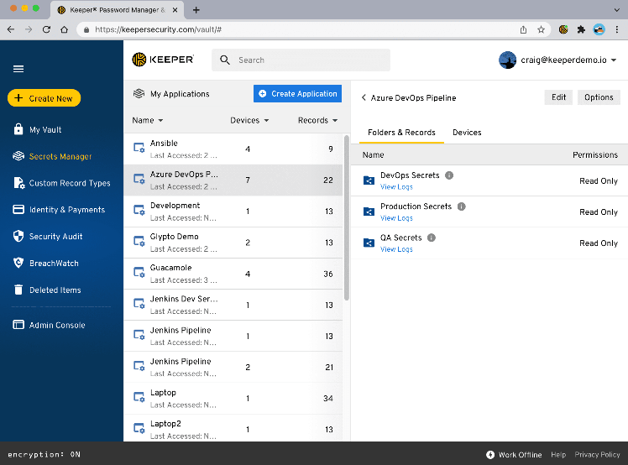The height and width of the screenshot is (465, 628).
Task: Focus the Search input field
Action: 301,60
